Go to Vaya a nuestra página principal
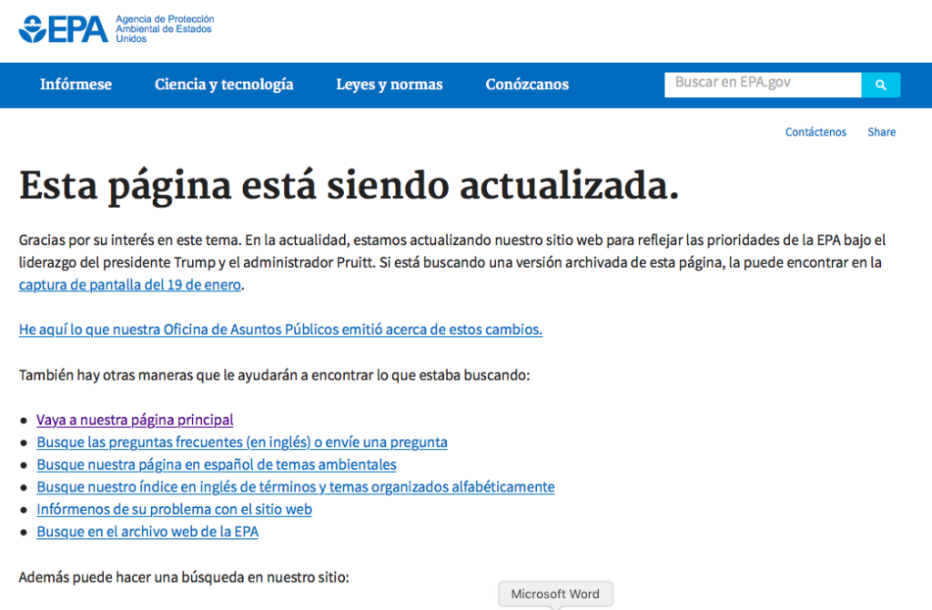 (135, 420)
